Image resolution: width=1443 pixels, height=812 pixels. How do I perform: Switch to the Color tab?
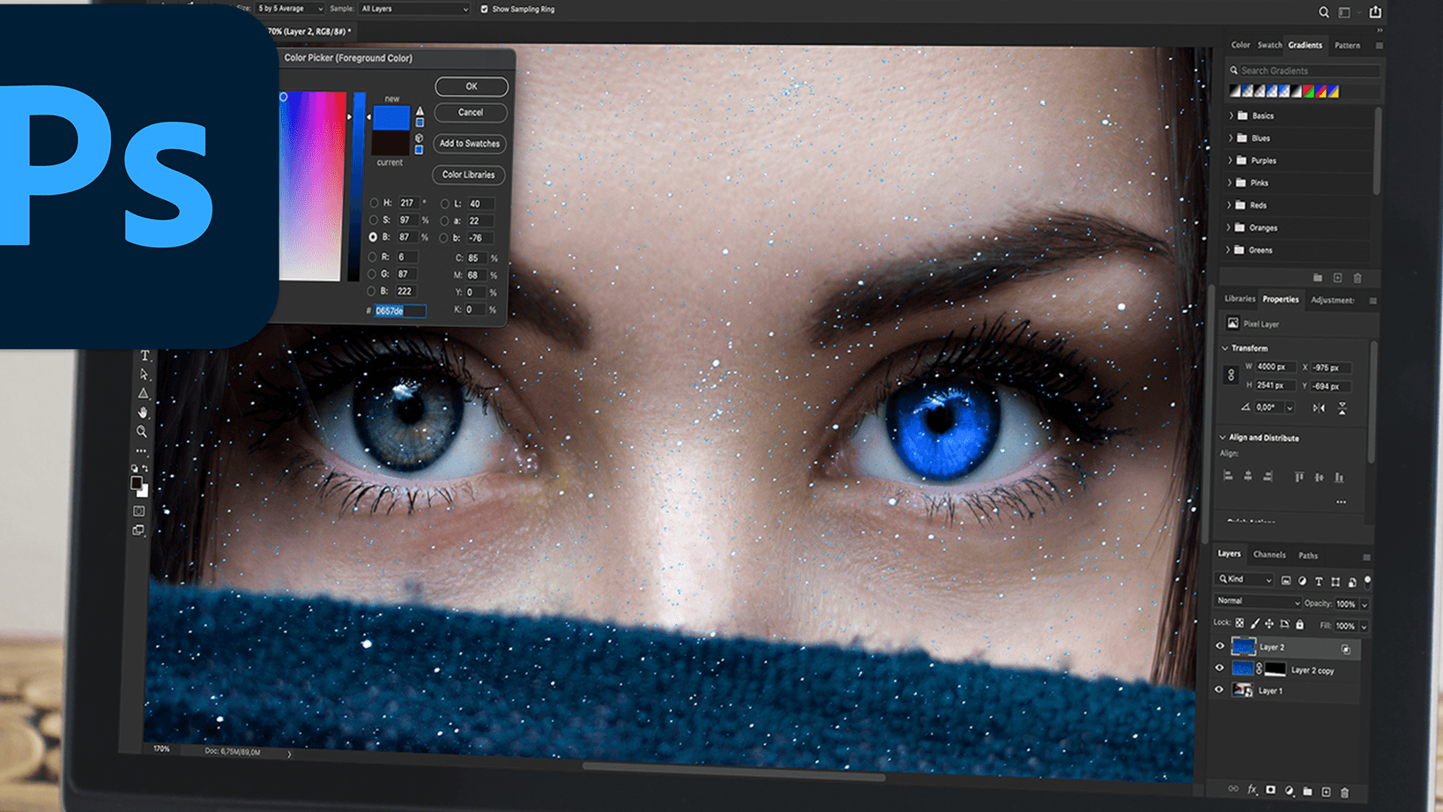(1240, 45)
